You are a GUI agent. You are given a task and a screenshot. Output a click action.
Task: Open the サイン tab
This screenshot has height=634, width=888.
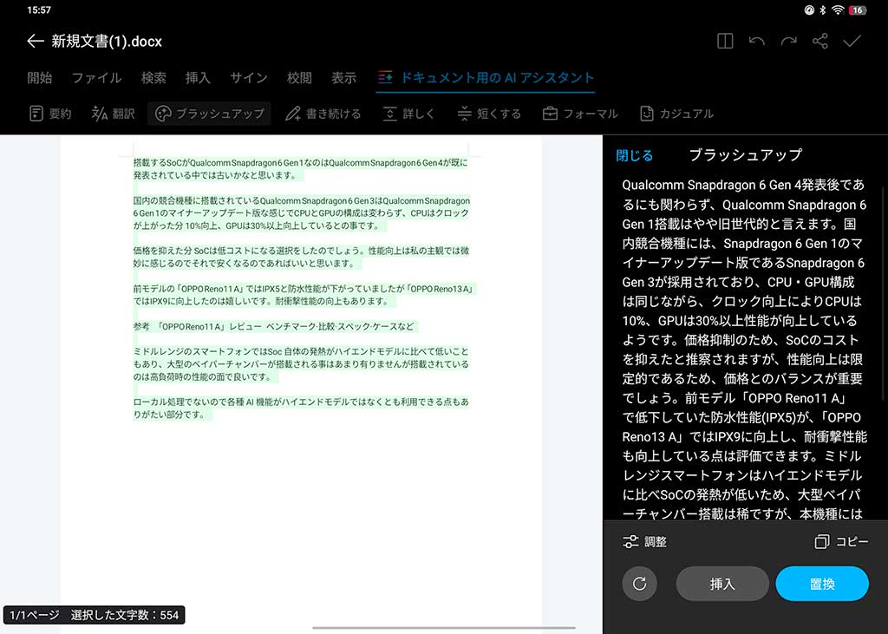[x=249, y=77]
